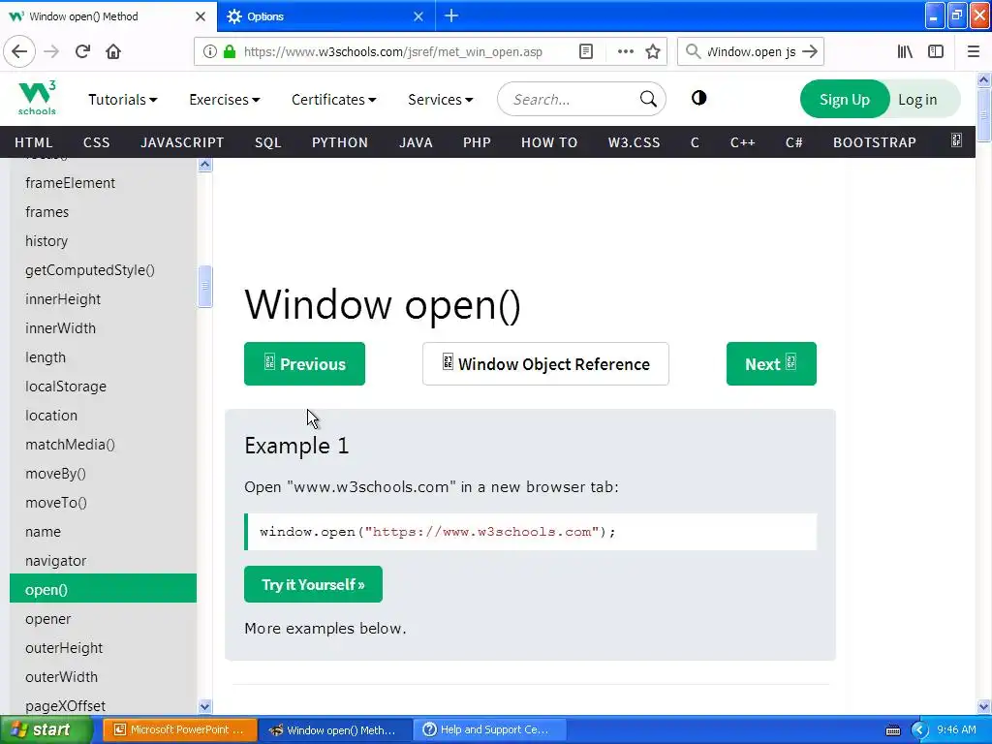Click the keyboard tray icon
This screenshot has width=992, height=744.
[x=892, y=730]
